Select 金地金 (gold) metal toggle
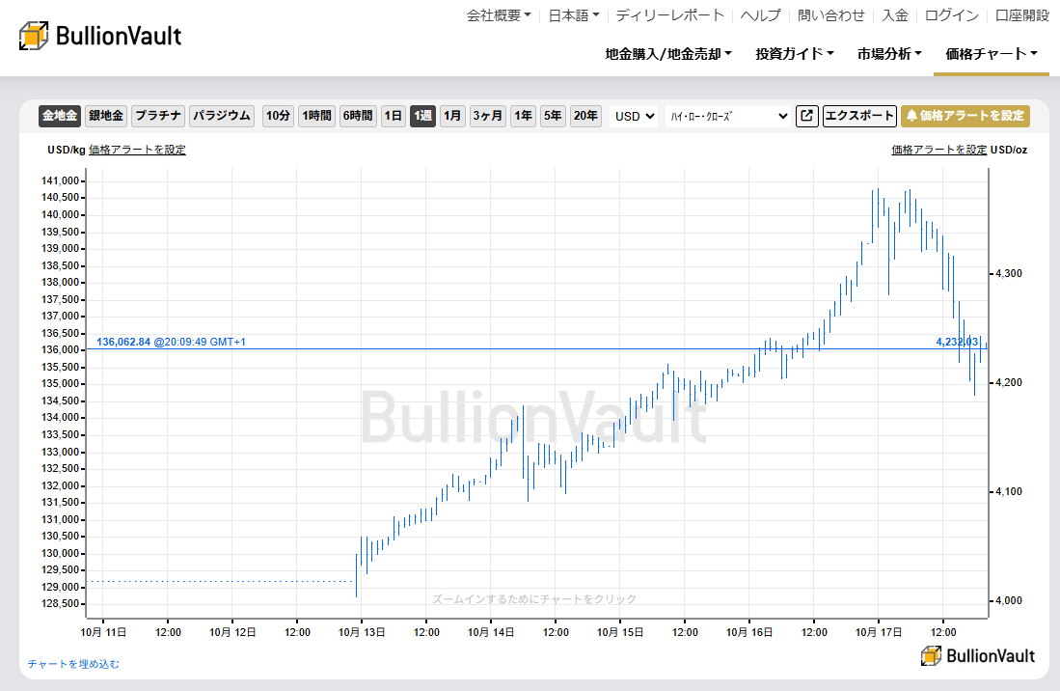Viewport: 1060px width, 691px height. [x=60, y=116]
